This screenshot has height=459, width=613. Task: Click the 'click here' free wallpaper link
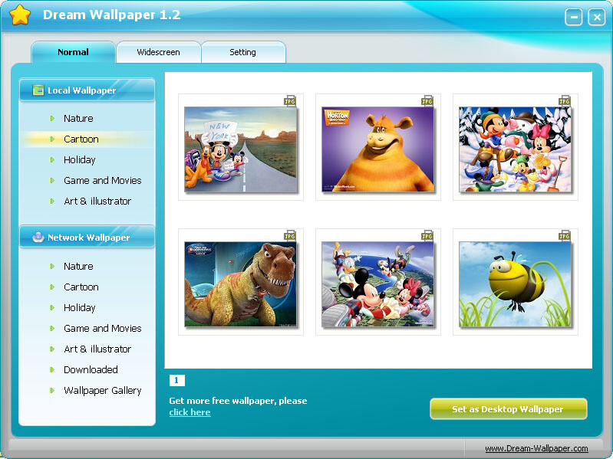190,412
